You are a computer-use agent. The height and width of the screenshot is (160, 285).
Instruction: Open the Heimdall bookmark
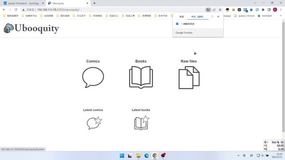[x=265, y=16]
